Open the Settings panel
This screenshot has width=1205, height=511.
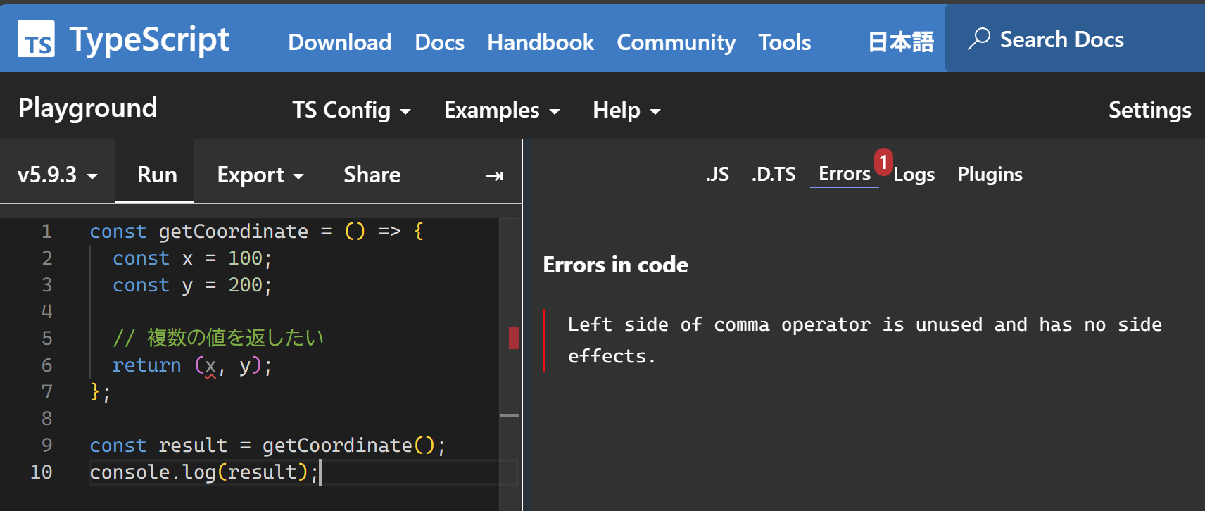click(1149, 111)
